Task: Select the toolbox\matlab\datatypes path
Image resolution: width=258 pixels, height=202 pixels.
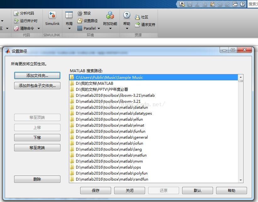Action: (154, 113)
